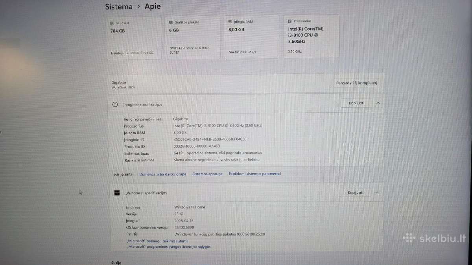This screenshot has height=265, width=472.
Task: Select Procesorius row value in specifications
Action: (x=218, y=126)
